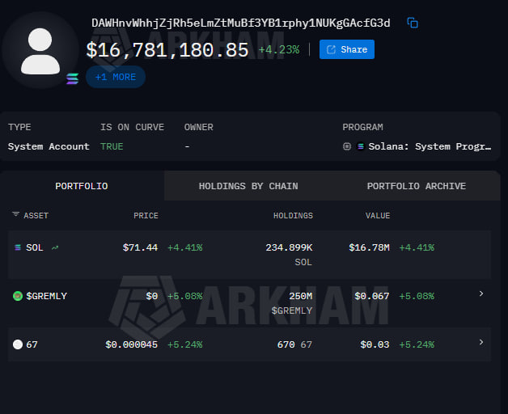Switch to the PORTFOLIO tab

[82, 186]
